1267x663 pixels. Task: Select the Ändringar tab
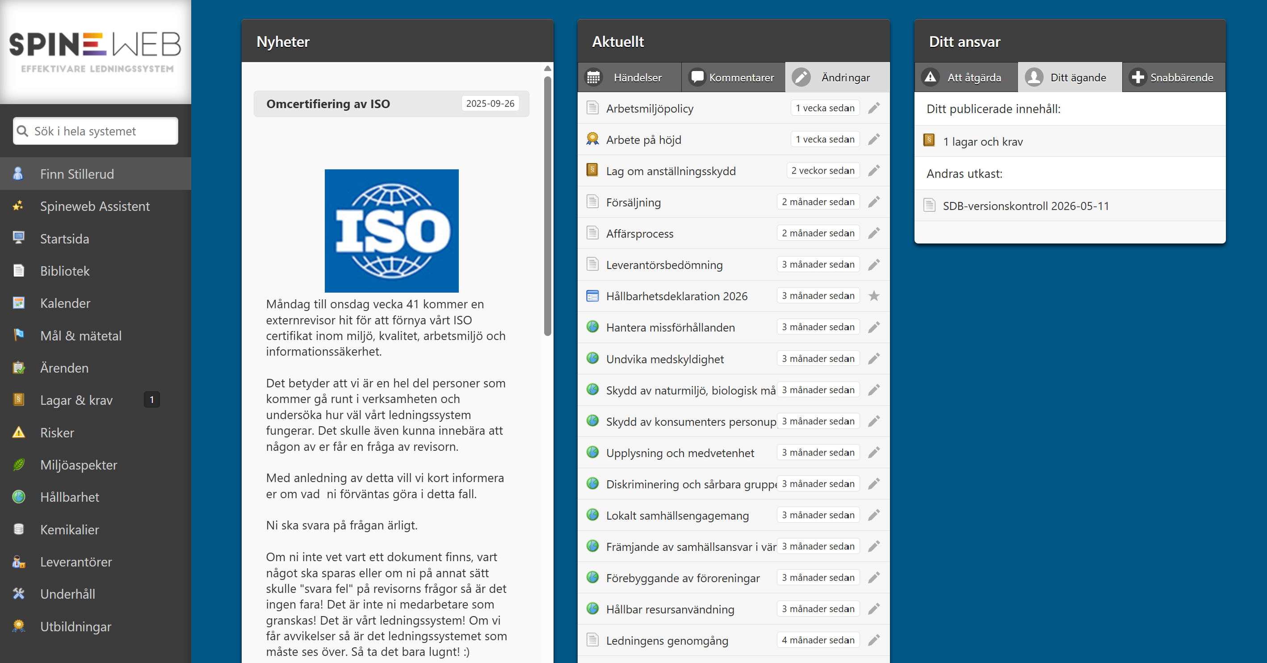(x=837, y=77)
